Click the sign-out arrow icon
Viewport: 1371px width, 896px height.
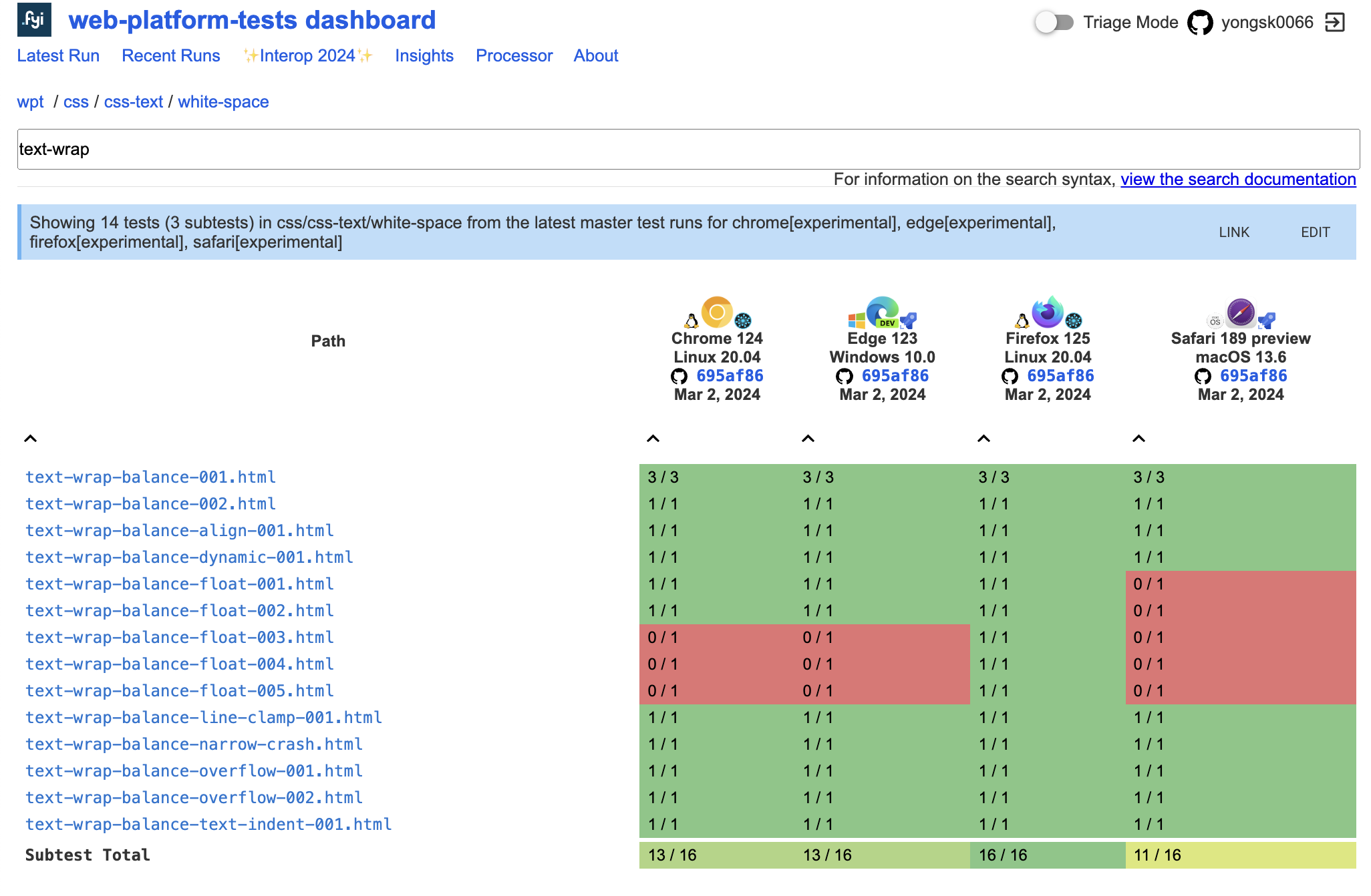(x=1335, y=23)
